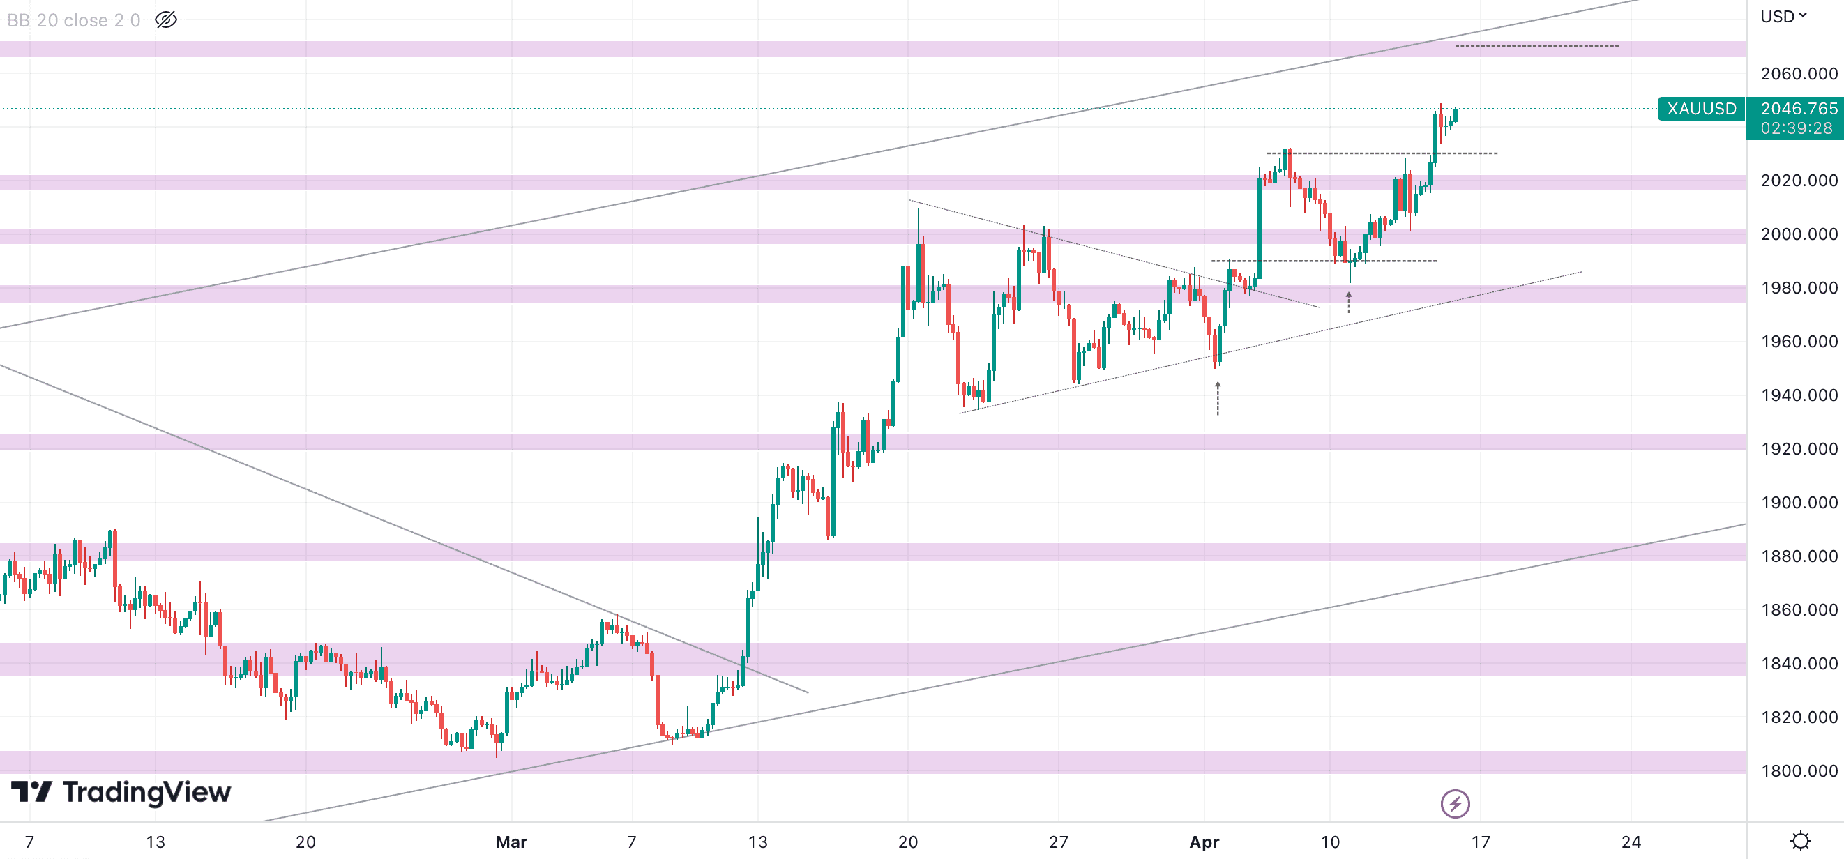1844x859 pixels.
Task: Open the USD currency dropdown
Action: [x=1784, y=17]
